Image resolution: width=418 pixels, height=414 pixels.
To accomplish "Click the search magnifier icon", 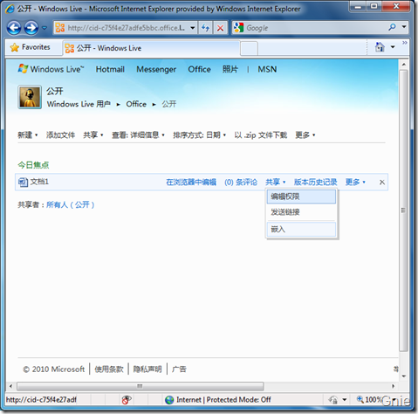I will [x=392, y=27].
